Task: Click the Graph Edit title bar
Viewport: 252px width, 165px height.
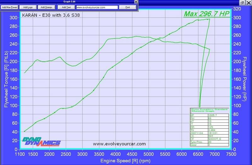Action: [69, 2]
